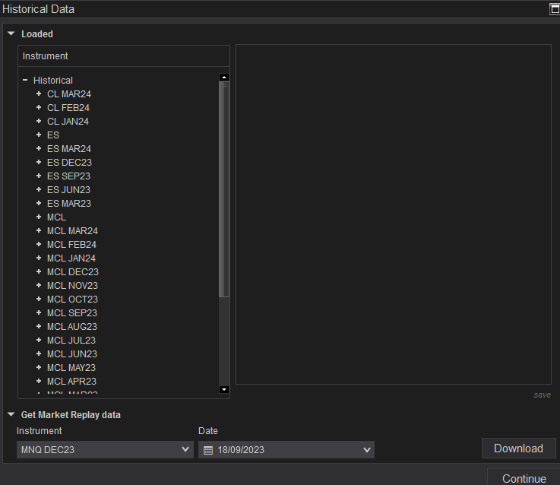Expand the ES plus icon
The width and height of the screenshot is (560, 485).
(x=39, y=135)
